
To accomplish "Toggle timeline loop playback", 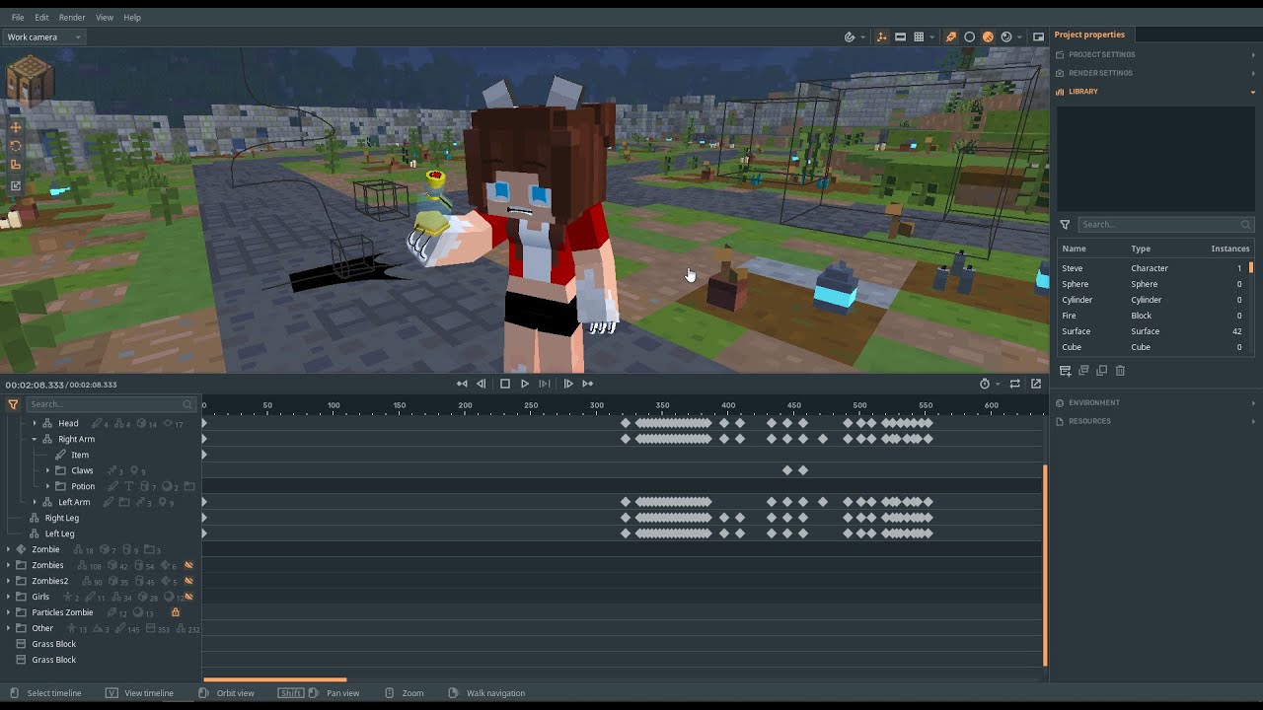I will 1014,384.
